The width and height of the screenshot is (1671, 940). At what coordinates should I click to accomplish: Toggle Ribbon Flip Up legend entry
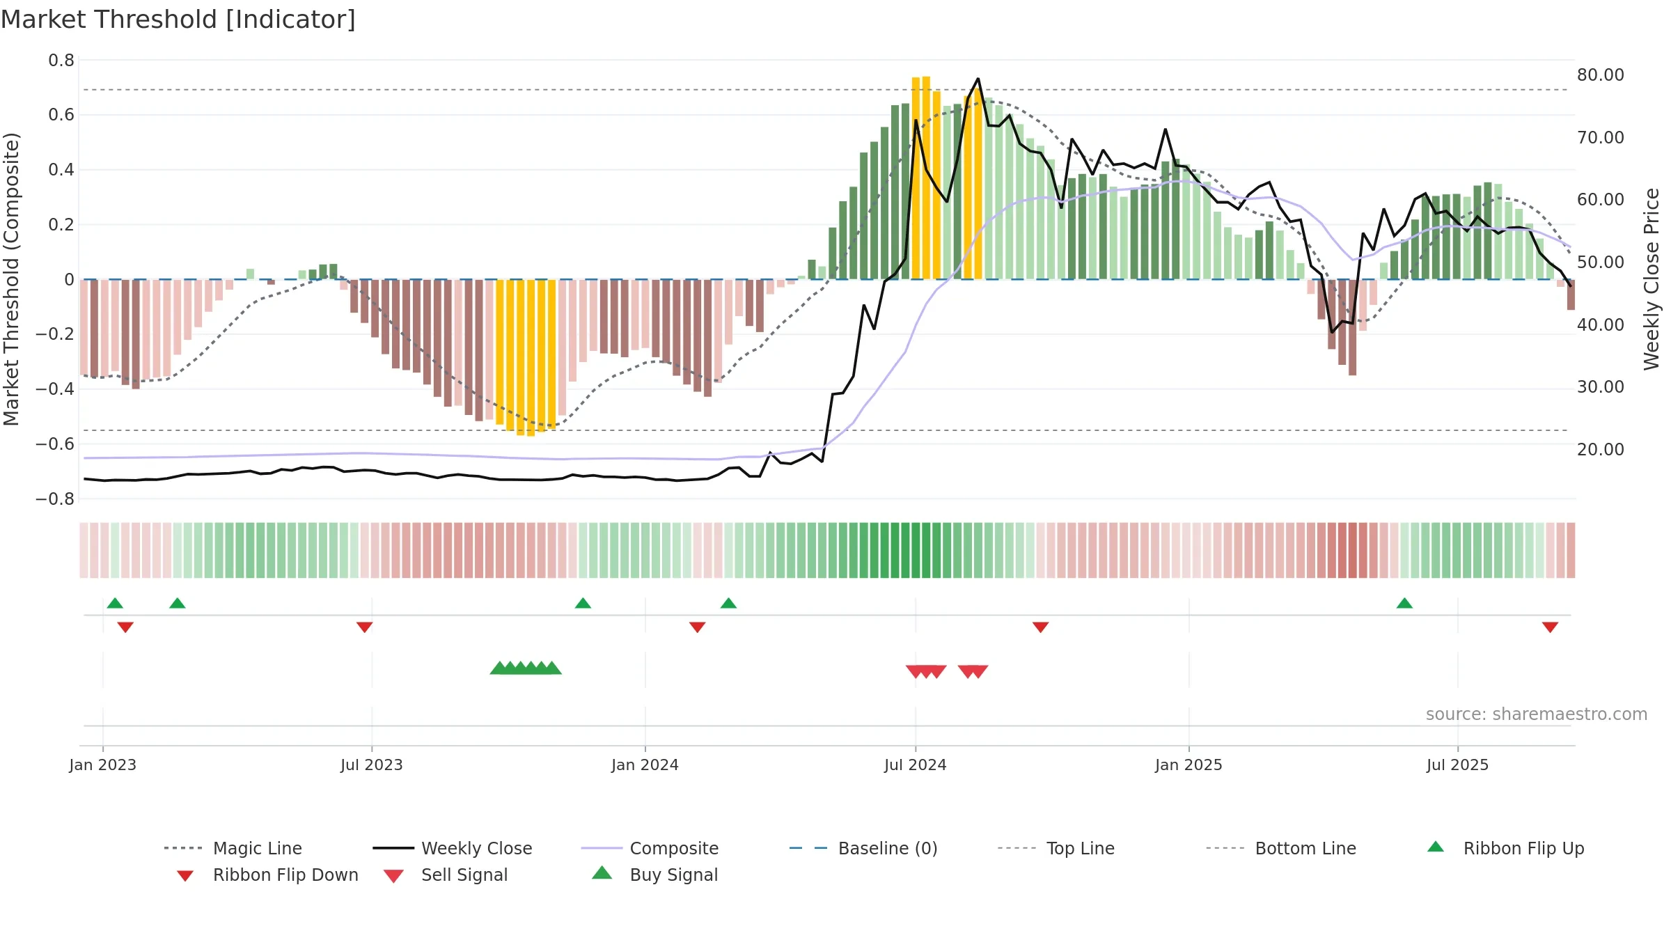1505,848
